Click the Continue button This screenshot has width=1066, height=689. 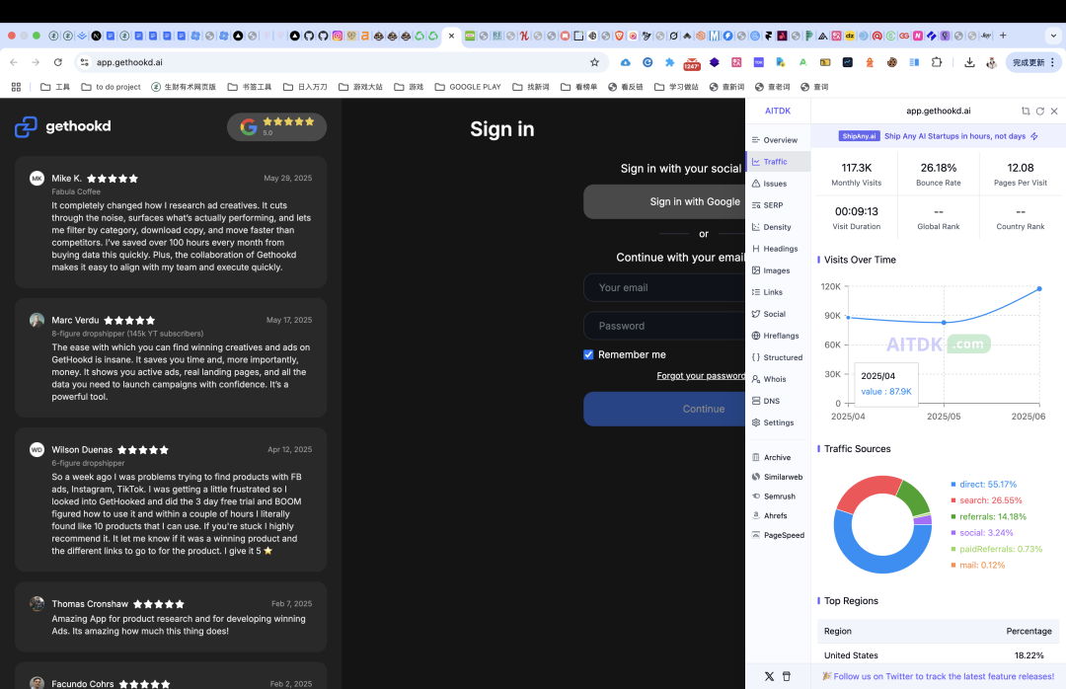pos(665,409)
